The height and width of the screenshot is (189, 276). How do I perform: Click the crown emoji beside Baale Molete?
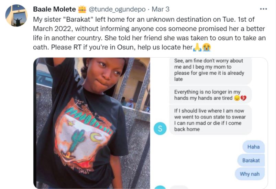click(82, 9)
